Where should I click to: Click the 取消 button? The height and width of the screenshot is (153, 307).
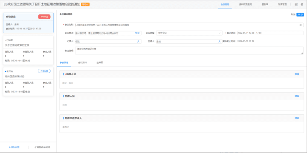pyautogui.click(x=293, y=14)
